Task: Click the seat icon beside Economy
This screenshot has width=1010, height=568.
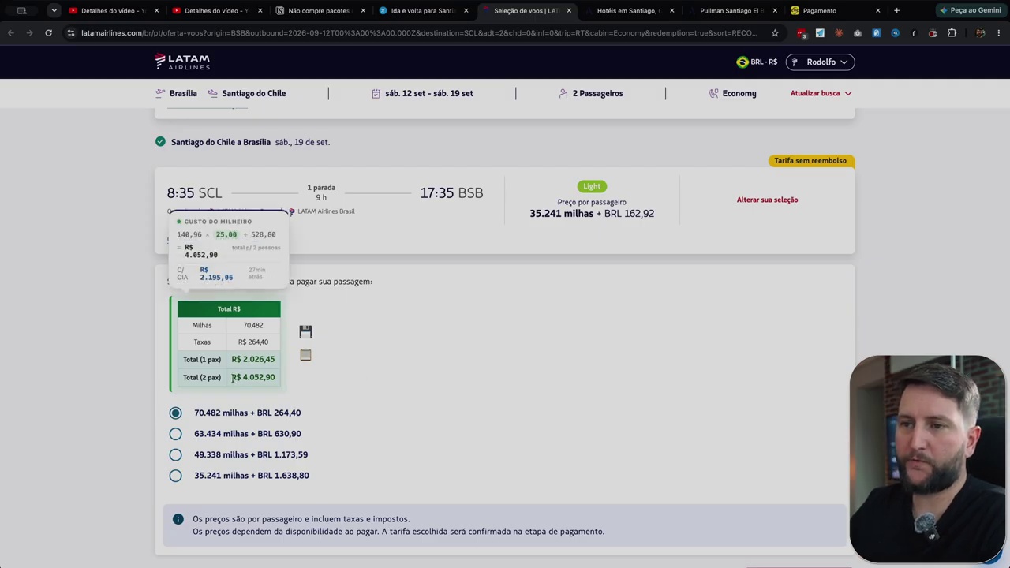Action: coord(714,93)
